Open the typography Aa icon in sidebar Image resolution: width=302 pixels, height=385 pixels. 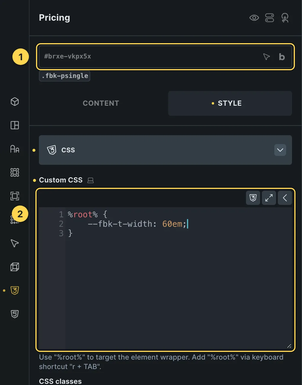(15, 149)
